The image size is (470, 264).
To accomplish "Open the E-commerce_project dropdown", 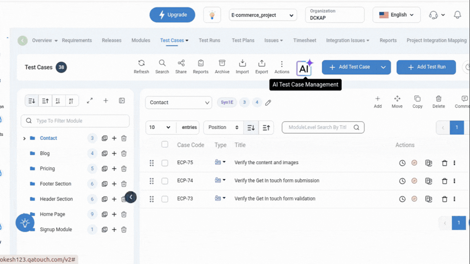I will (x=263, y=15).
